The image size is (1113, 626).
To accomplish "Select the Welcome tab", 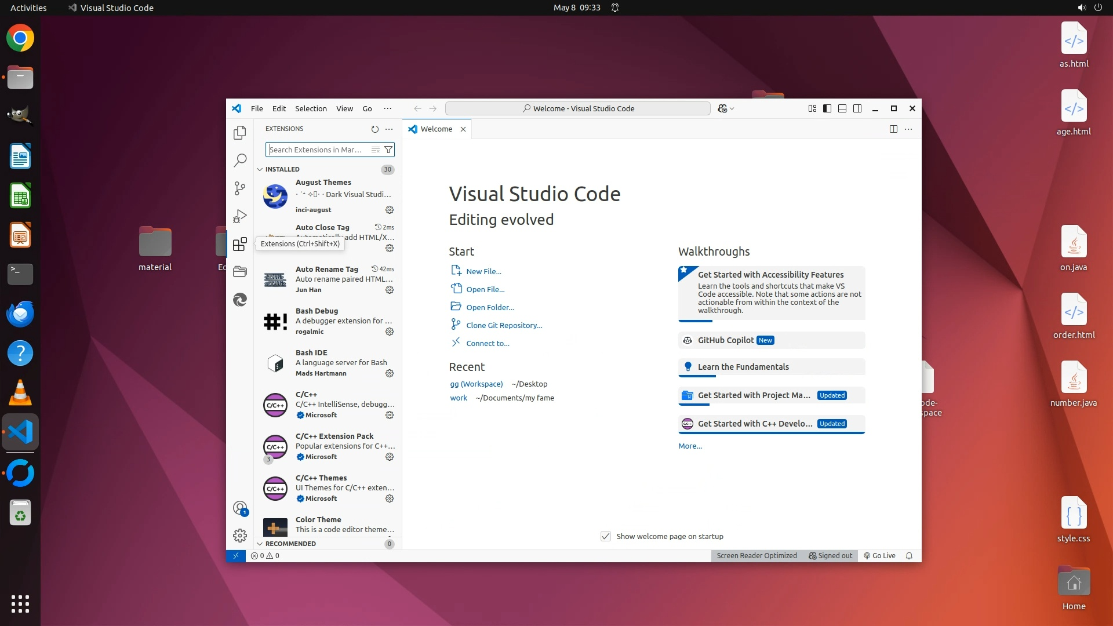I will coord(436,129).
